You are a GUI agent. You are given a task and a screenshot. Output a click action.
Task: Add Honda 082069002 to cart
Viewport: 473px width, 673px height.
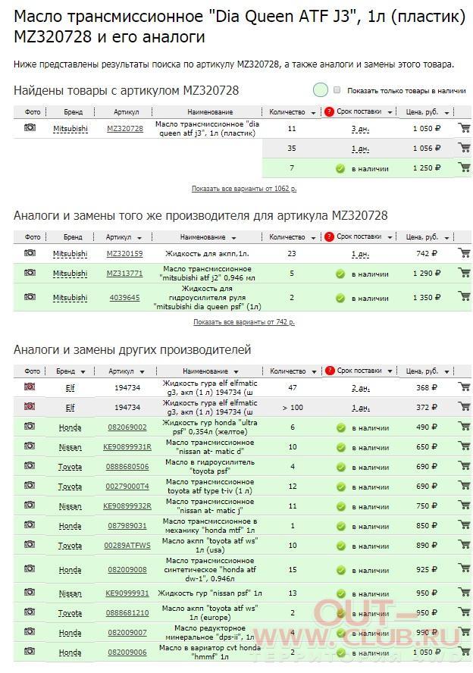[x=464, y=426]
